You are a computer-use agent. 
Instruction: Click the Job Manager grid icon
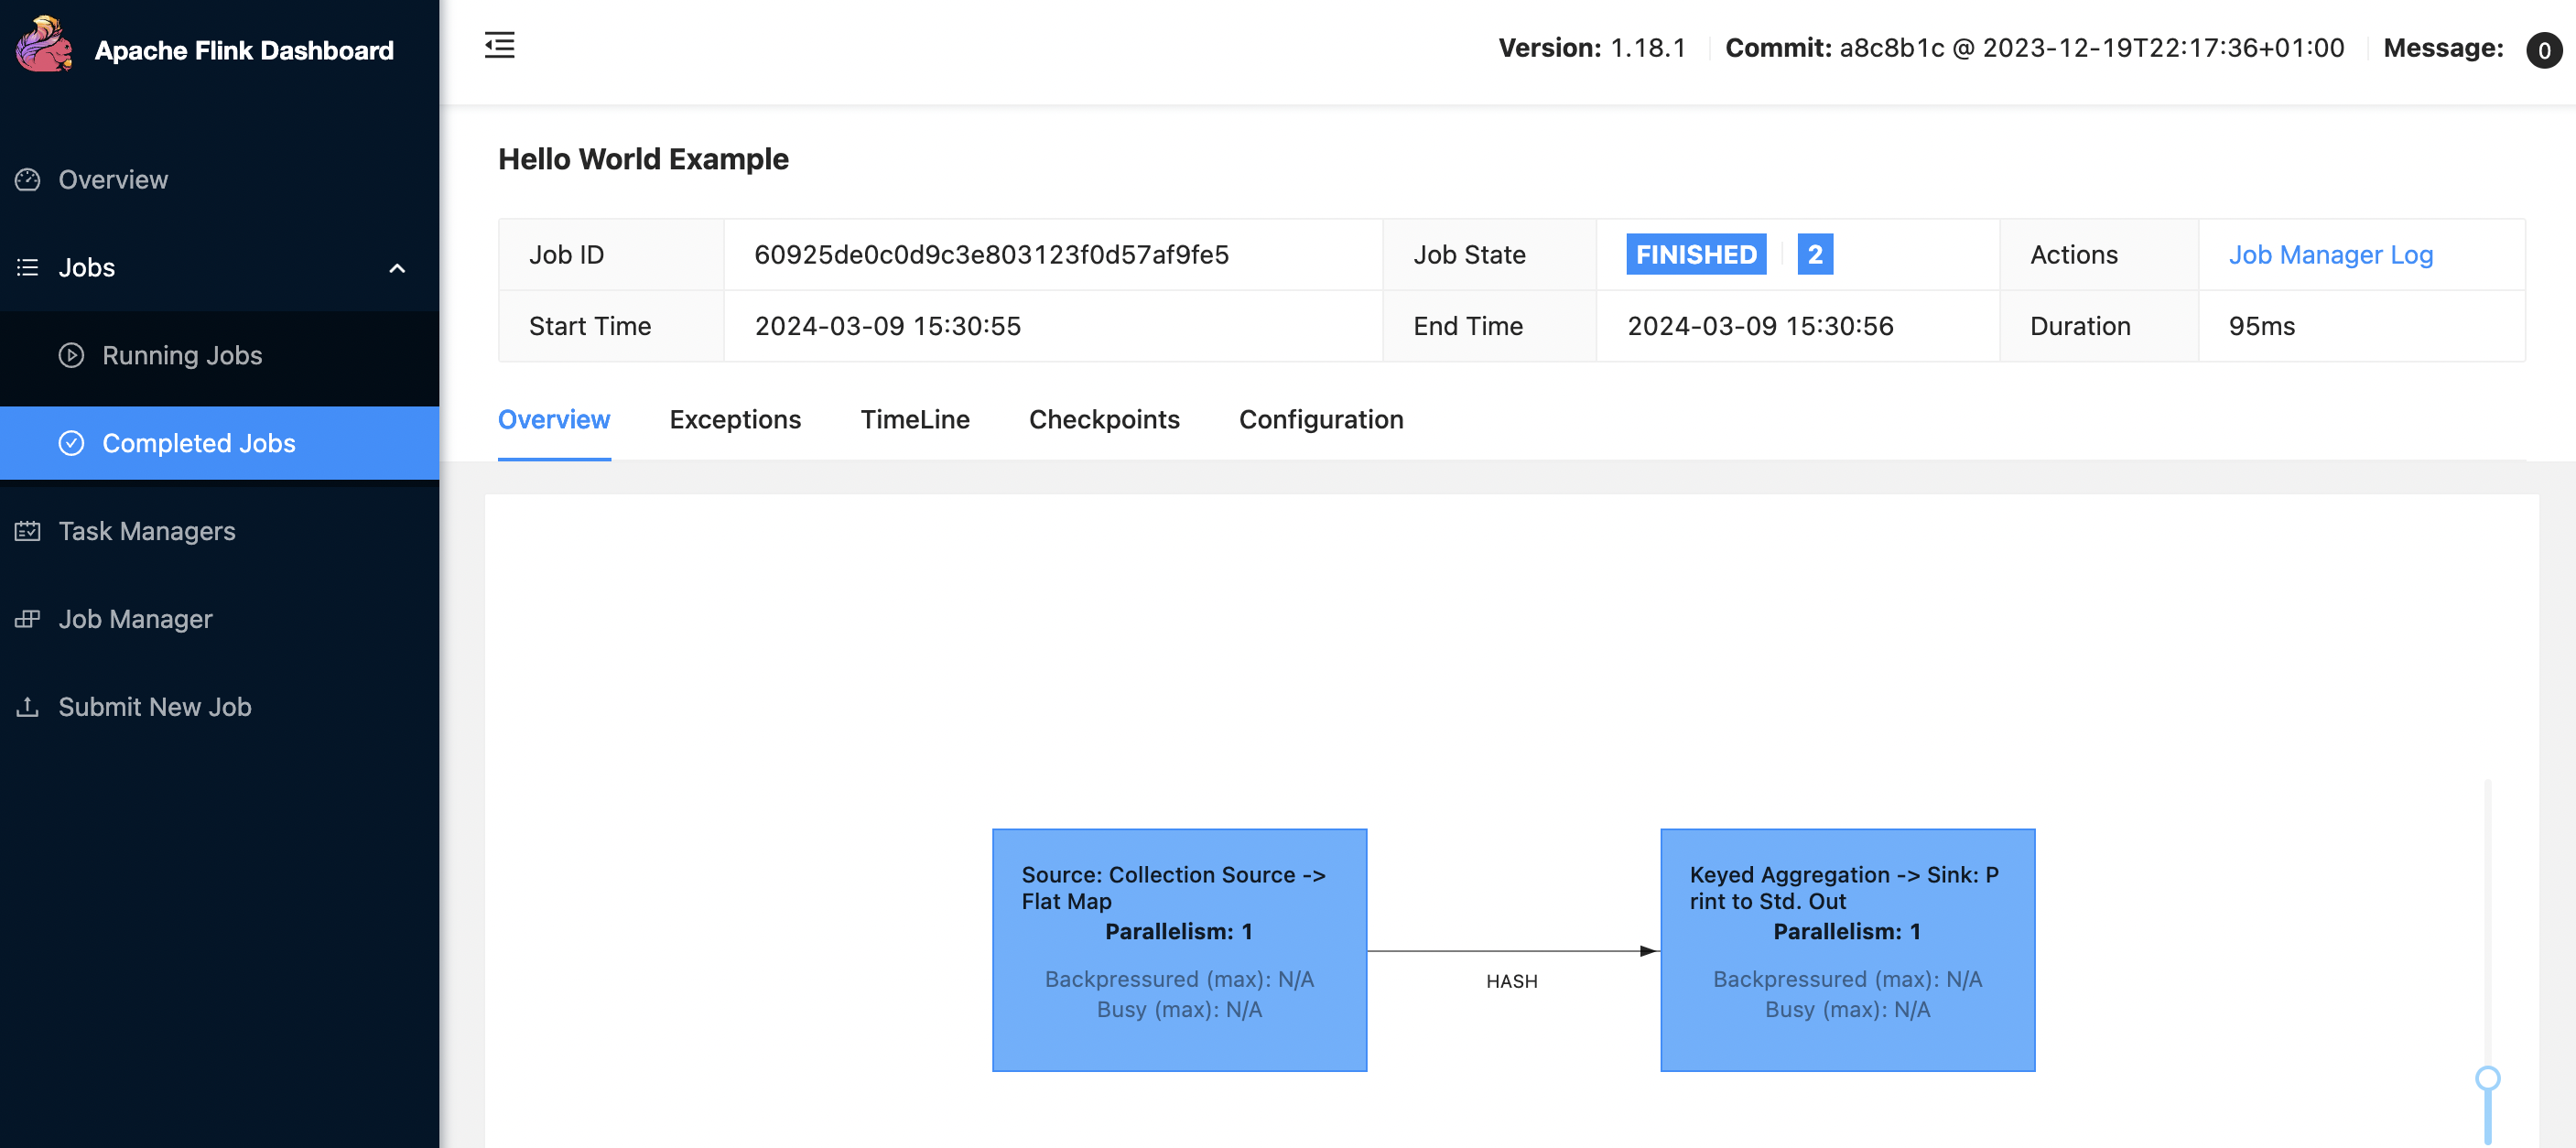28,619
